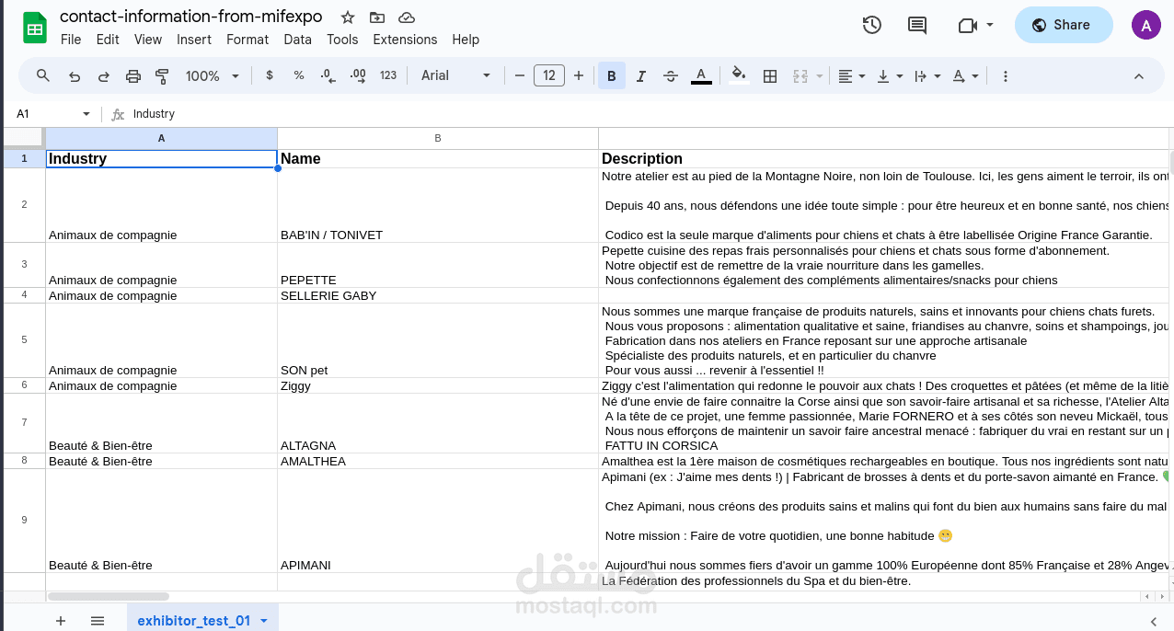Select column B header

438,138
